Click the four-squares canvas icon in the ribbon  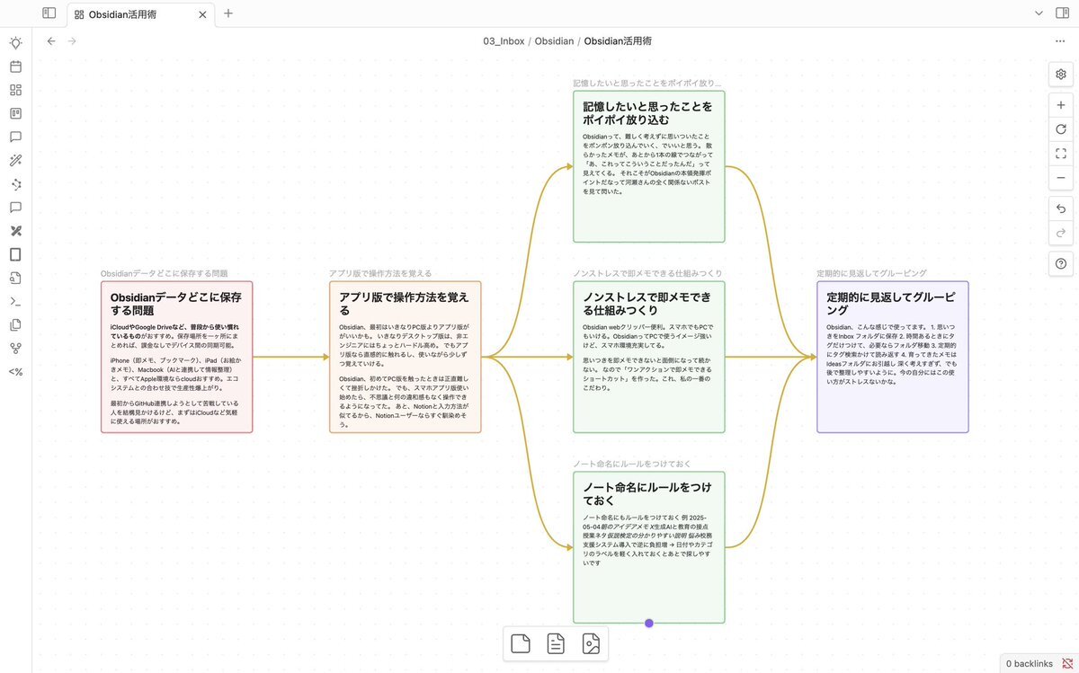[15, 90]
